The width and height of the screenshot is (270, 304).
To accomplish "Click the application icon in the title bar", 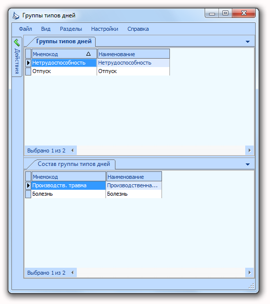I will pyautogui.click(x=16, y=15).
